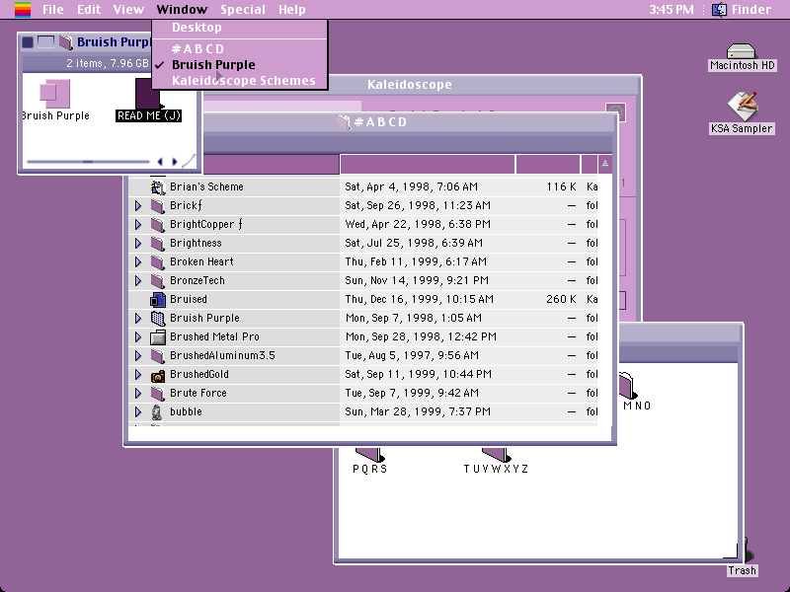790x592 pixels.
Task: Select the Brian's Scheme file icon
Action: 158,186
